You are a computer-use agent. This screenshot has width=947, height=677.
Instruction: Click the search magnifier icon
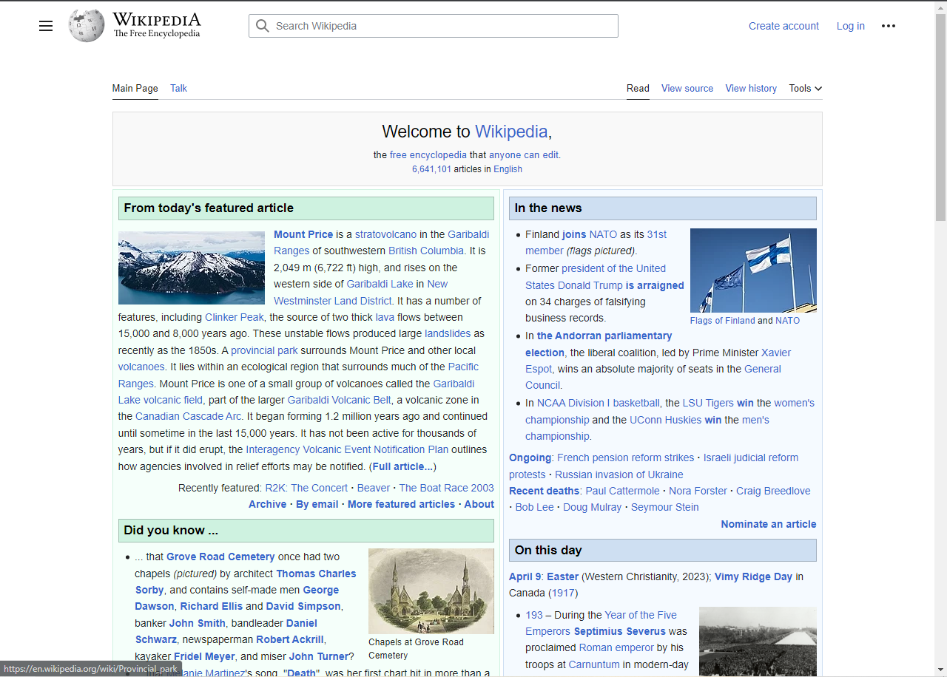click(x=262, y=26)
